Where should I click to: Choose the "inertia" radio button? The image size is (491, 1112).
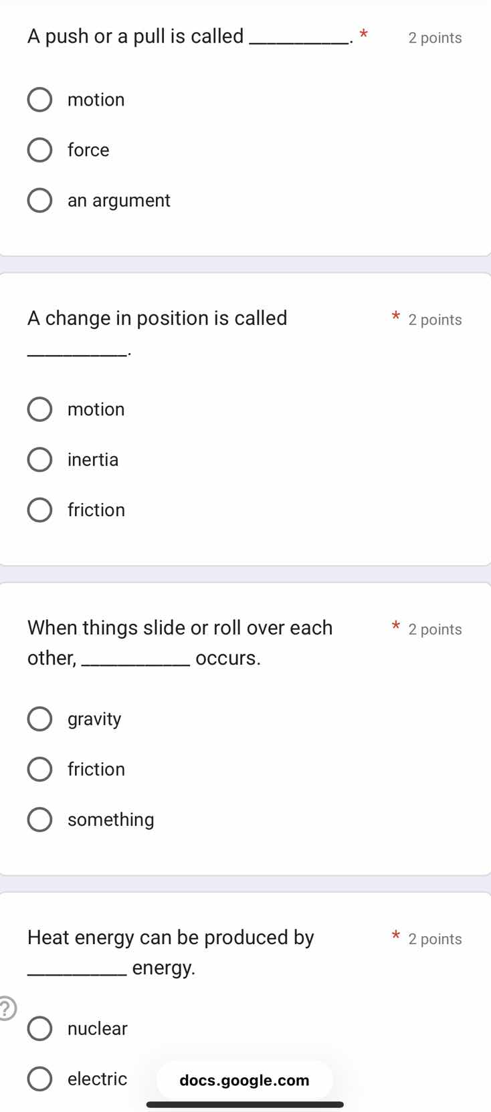[39, 459]
